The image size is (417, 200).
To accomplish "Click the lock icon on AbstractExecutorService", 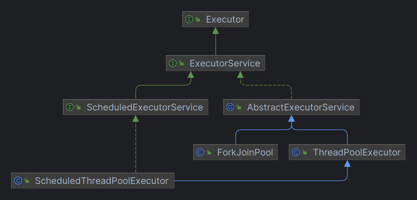I will (239, 107).
